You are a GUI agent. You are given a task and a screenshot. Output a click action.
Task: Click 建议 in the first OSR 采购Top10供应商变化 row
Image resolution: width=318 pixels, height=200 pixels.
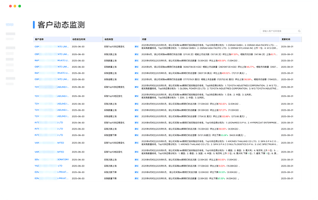coord(137,47)
